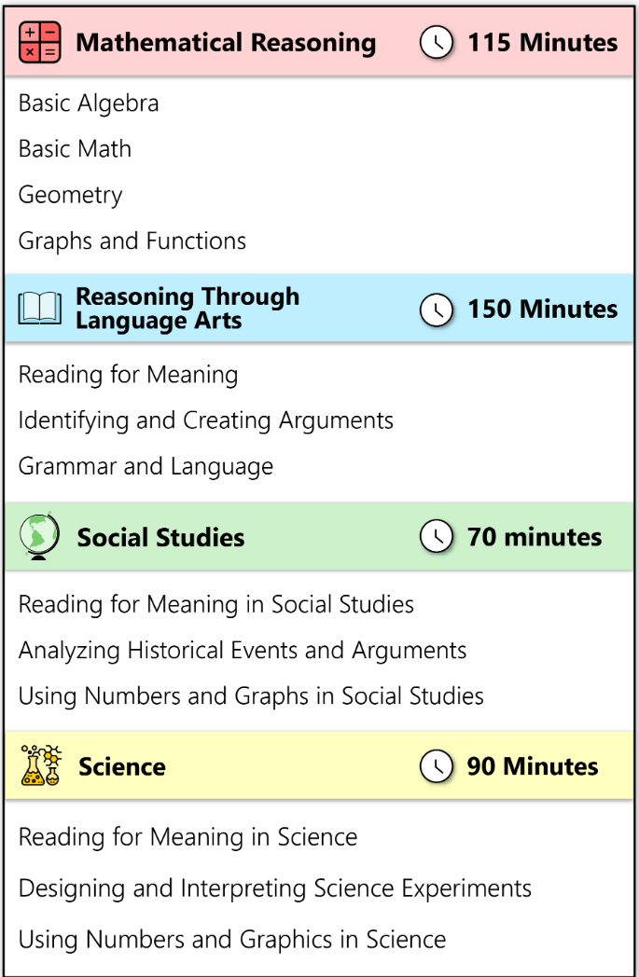This screenshot has height=977, width=639.
Task: Select Grammar and Language topic
Action: [x=146, y=467]
